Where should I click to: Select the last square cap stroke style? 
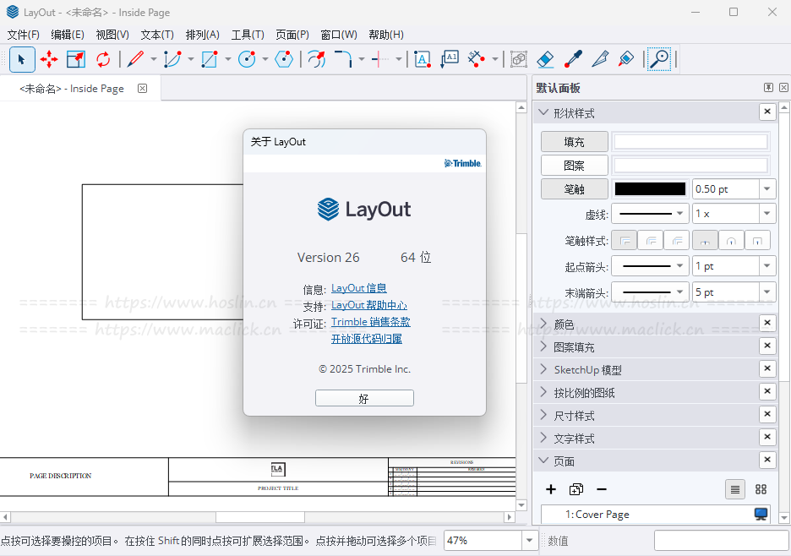(x=757, y=241)
